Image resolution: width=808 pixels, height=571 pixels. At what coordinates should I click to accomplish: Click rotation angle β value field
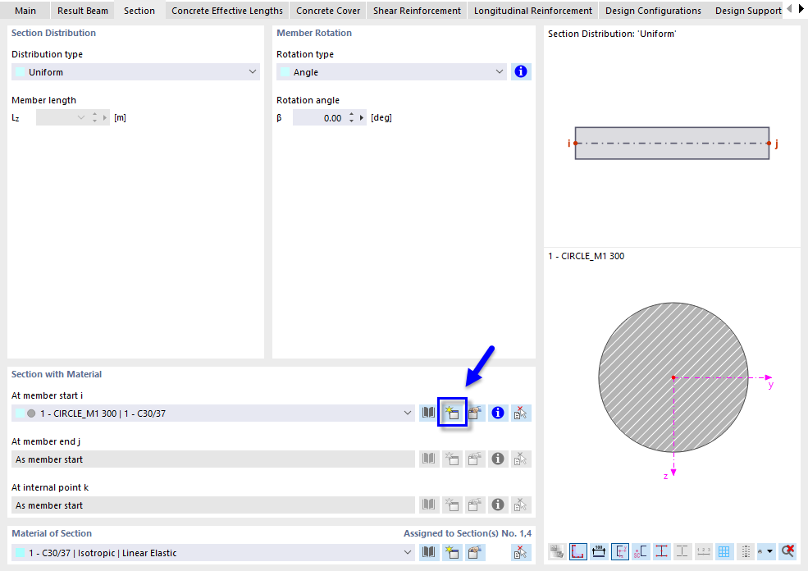point(320,117)
